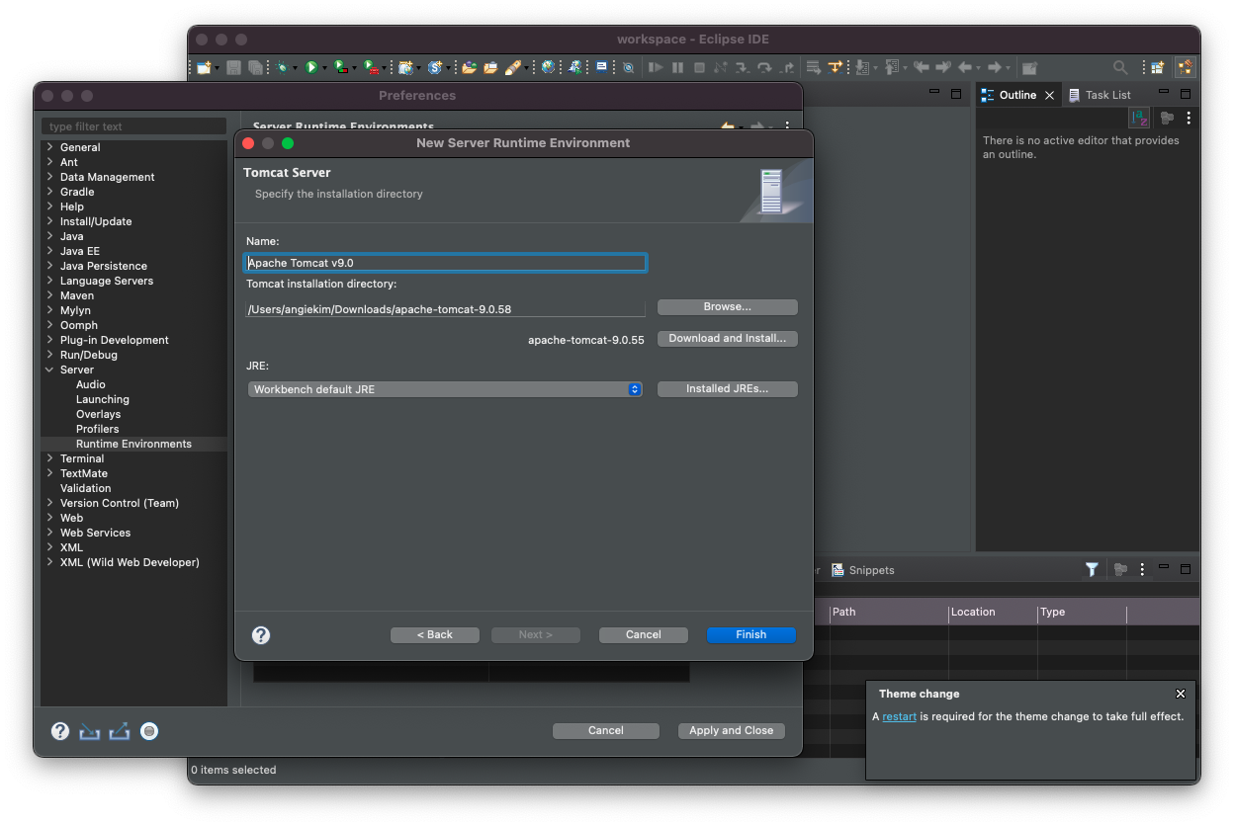
Task: Click the Finish button
Action: point(751,634)
